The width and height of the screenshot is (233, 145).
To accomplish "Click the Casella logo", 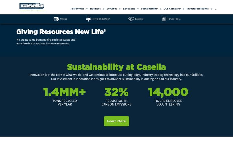I will pos(32,7).
